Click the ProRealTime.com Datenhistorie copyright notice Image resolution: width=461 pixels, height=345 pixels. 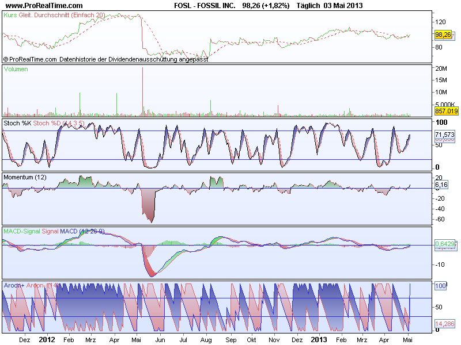[x=106, y=59]
